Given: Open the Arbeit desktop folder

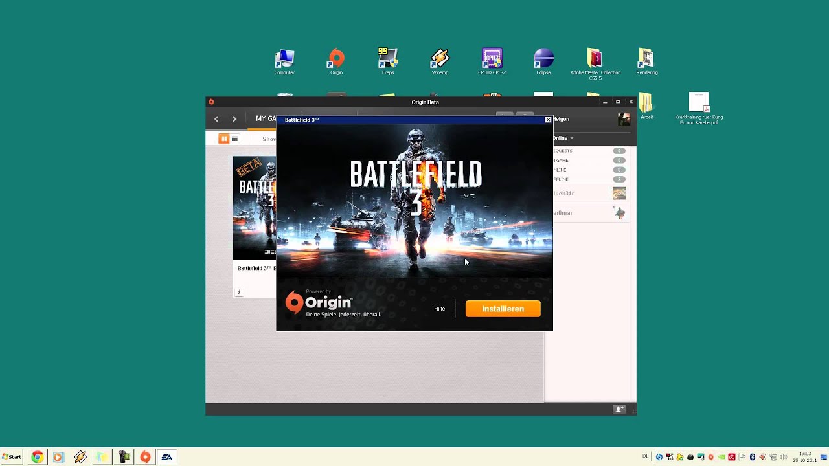Looking at the screenshot, I should pos(646,107).
